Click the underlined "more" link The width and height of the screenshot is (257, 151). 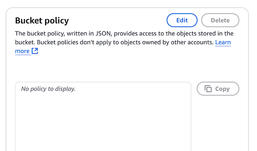22,51
